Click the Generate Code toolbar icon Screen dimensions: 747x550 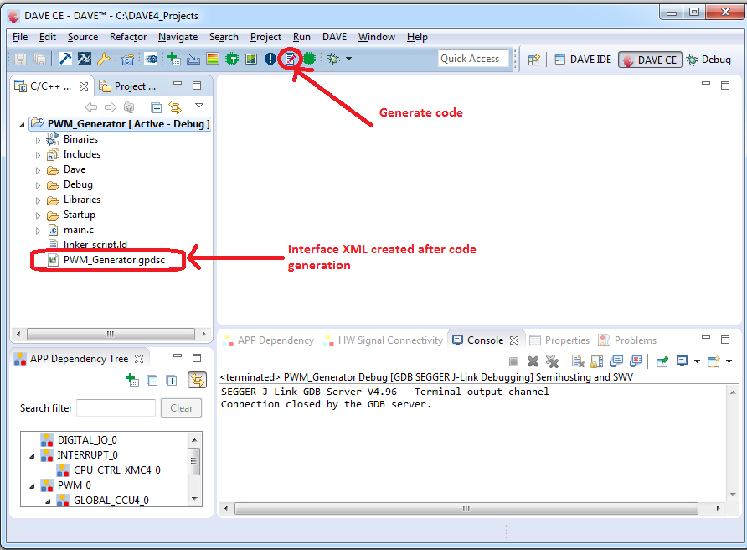coord(290,59)
